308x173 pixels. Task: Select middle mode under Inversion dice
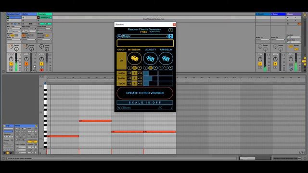(x=135, y=68)
